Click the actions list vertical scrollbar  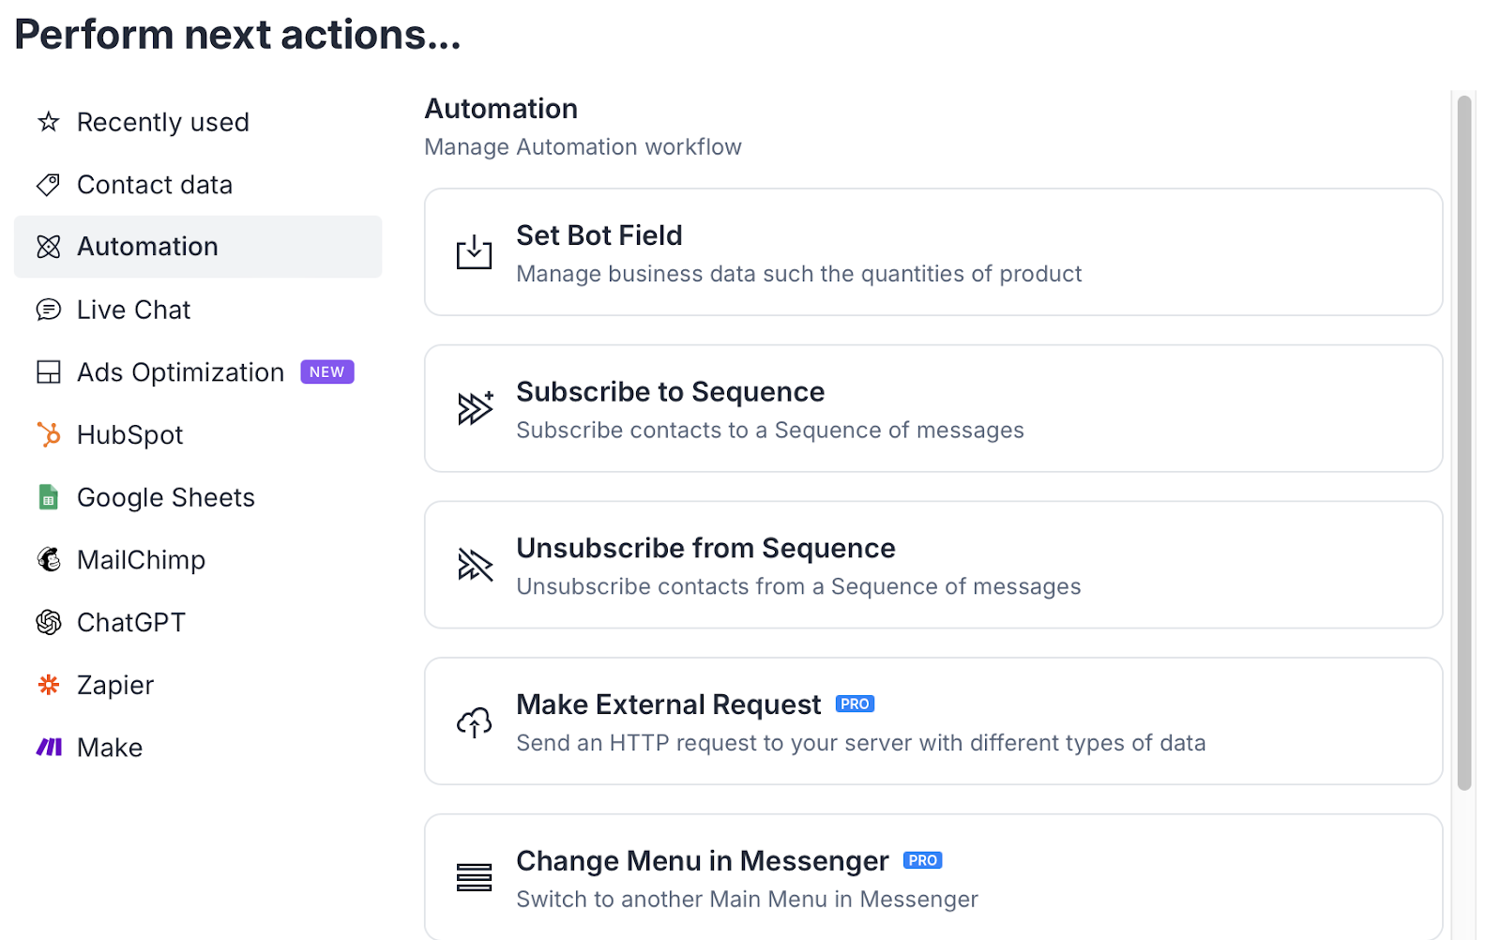[1463, 443]
